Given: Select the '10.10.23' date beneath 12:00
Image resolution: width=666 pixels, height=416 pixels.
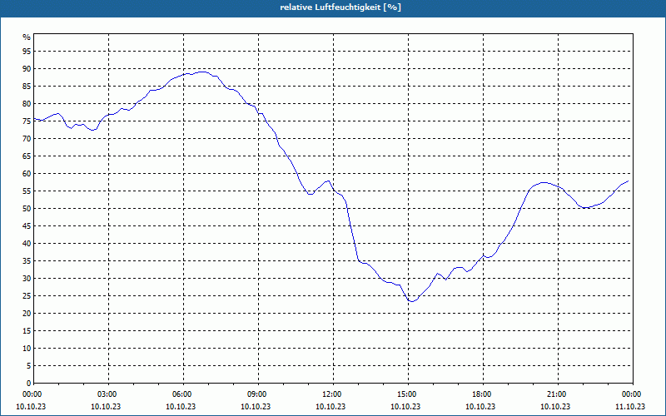Looking at the screenshot, I should pyautogui.click(x=331, y=407).
